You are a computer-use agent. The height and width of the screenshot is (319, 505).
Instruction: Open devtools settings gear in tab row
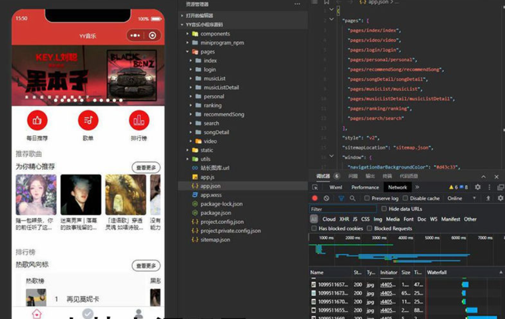pyautogui.click(x=478, y=187)
